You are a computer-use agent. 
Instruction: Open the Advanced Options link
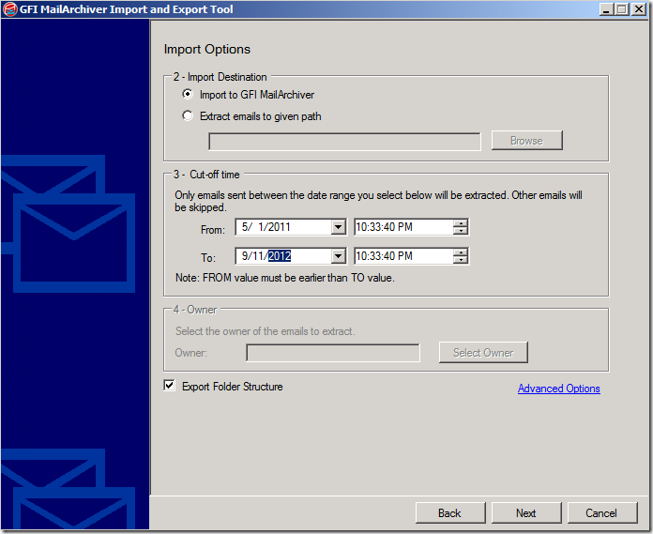559,389
